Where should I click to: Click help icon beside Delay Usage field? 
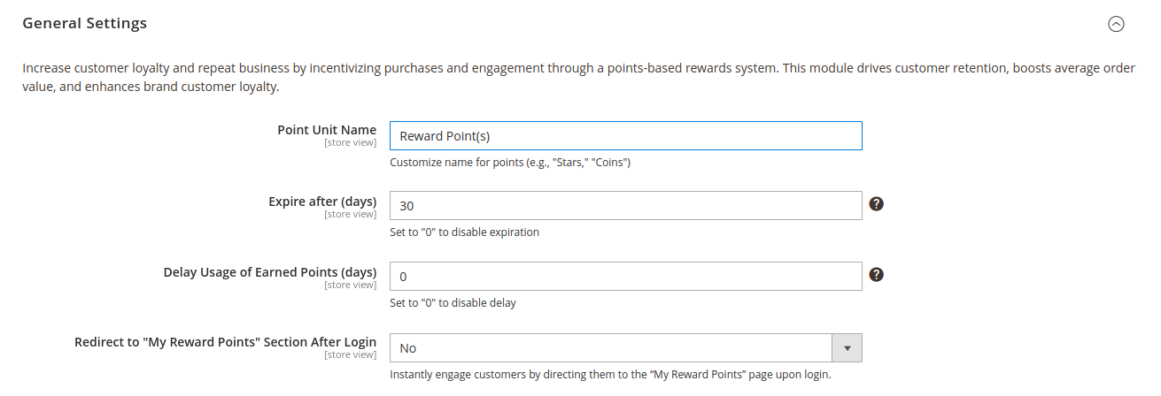point(876,275)
